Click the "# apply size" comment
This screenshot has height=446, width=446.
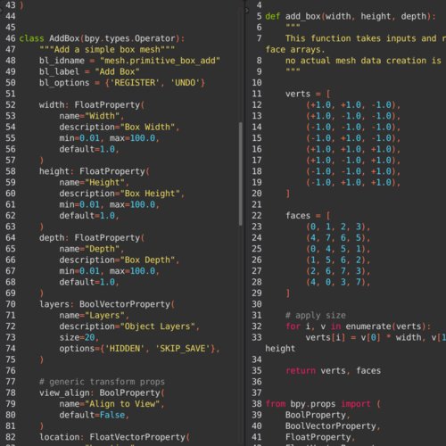[316, 315]
